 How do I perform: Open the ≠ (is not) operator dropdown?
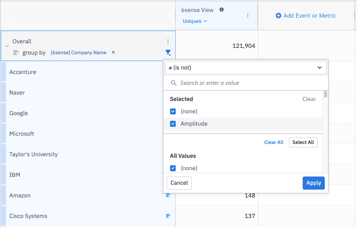tap(245, 67)
